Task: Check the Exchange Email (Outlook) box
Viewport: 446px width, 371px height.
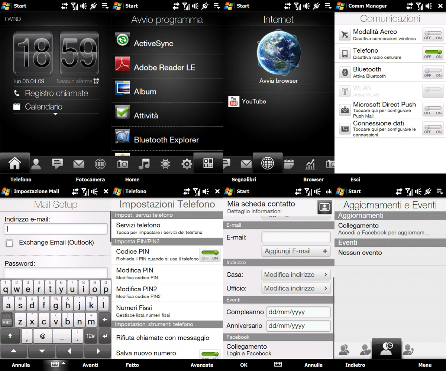Action: 10,243
